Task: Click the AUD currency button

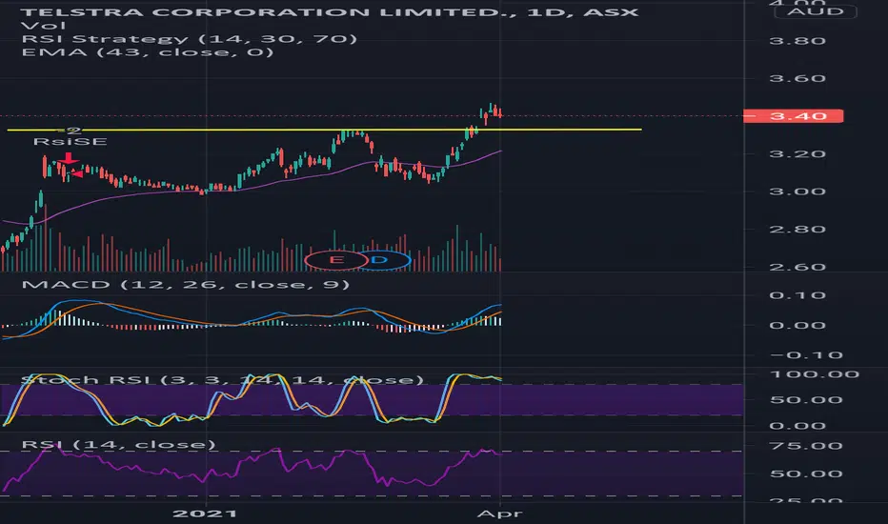Action: (x=815, y=11)
